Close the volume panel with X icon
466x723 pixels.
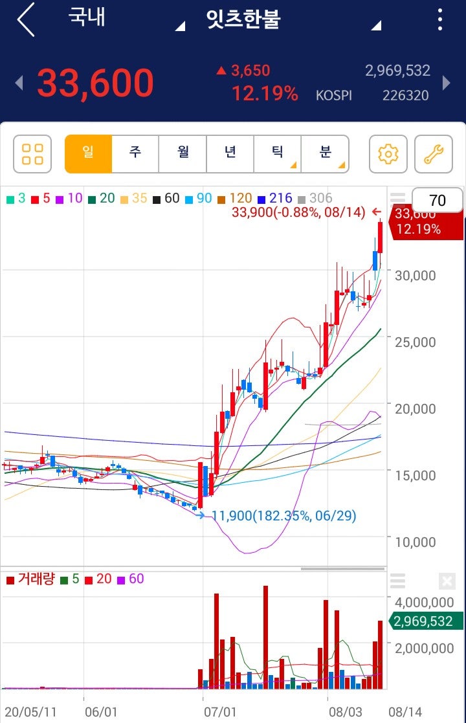pyautogui.click(x=447, y=581)
